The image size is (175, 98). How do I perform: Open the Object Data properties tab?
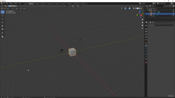[146, 56]
